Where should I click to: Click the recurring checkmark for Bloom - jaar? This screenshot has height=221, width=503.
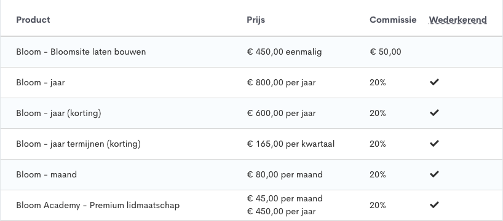(434, 82)
